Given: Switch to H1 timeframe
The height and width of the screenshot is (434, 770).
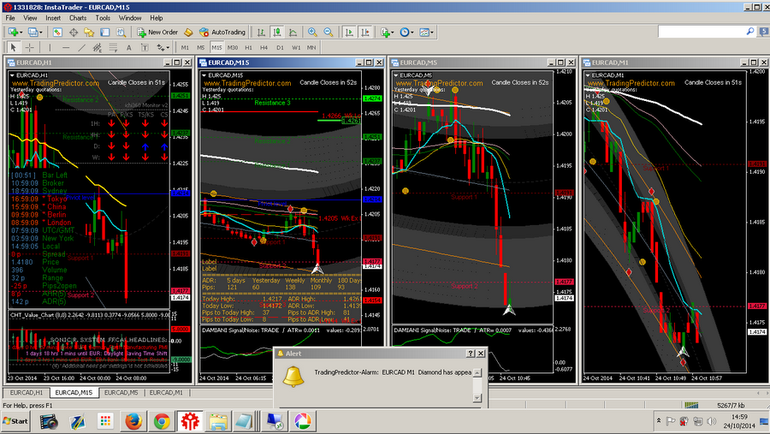Looking at the screenshot, I should pos(248,47).
